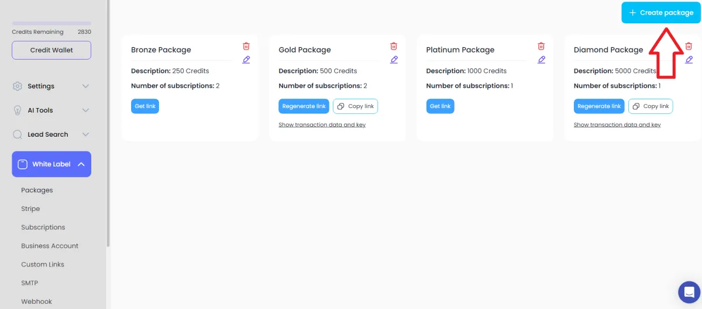Image resolution: width=702 pixels, height=309 pixels.
Task: Open the chat support bubble icon
Action: [x=689, y=292]
